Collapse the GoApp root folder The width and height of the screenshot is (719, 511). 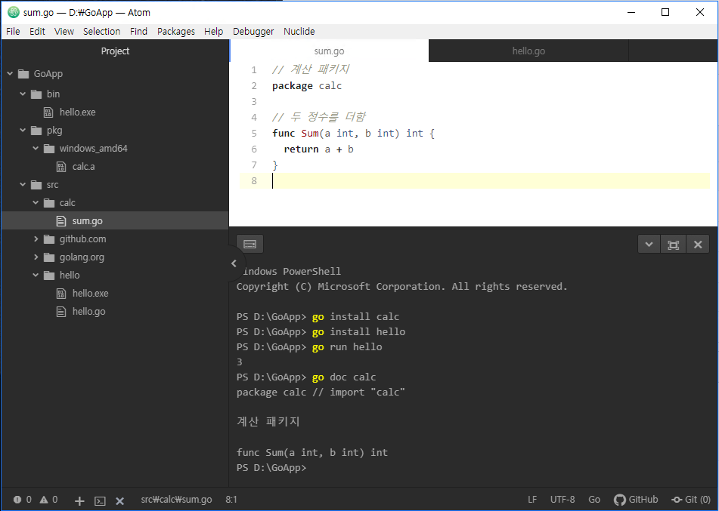click(x=11, y=74)
